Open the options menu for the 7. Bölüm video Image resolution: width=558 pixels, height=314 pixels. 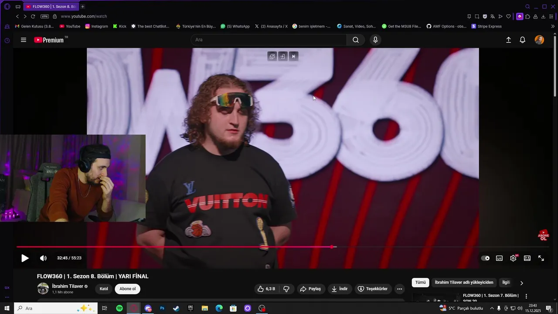pyautogui.click(x=526, y=297)
